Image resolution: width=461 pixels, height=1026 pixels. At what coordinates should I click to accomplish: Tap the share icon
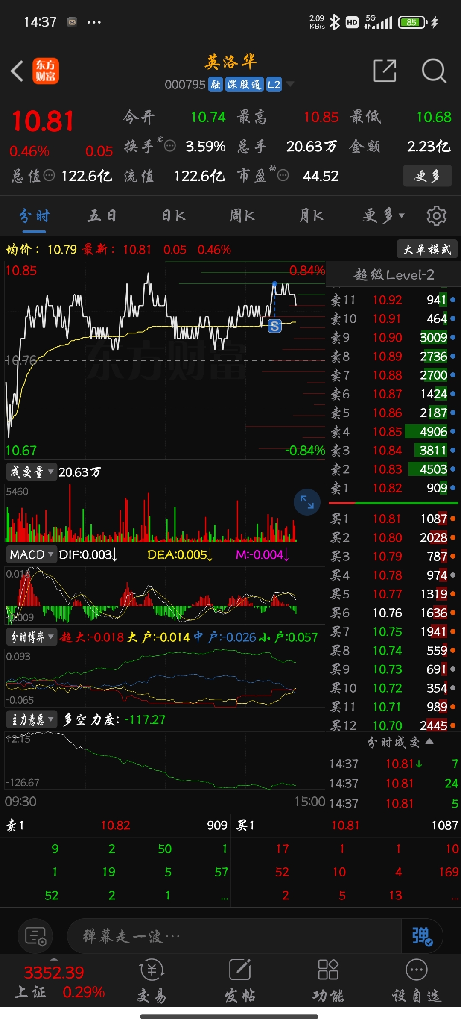[x=385, y=71]
